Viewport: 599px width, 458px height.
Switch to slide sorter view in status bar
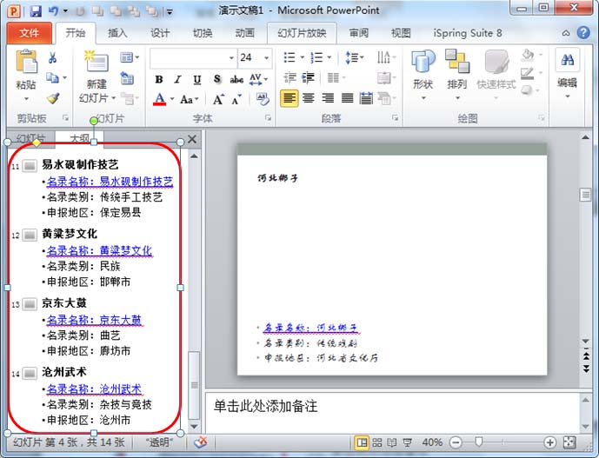click(x=377, y=442)
